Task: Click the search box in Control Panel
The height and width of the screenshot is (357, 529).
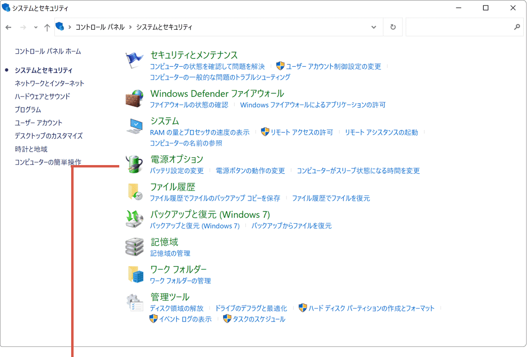Action: point(459,27)
